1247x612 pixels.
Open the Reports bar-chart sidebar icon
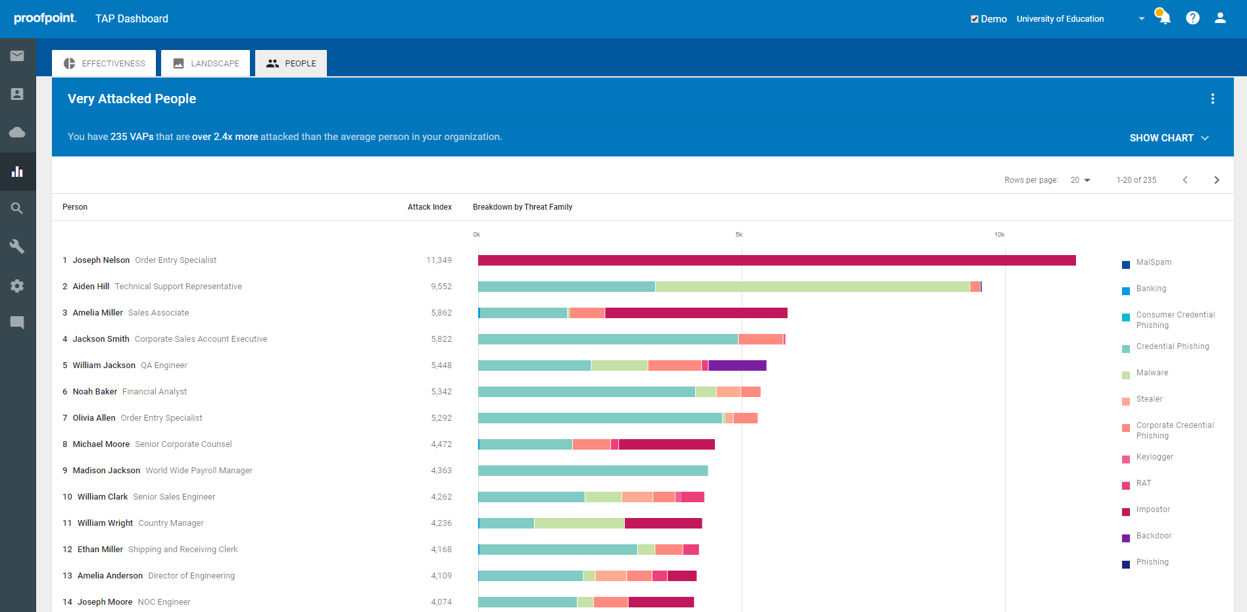click(18, 172)
